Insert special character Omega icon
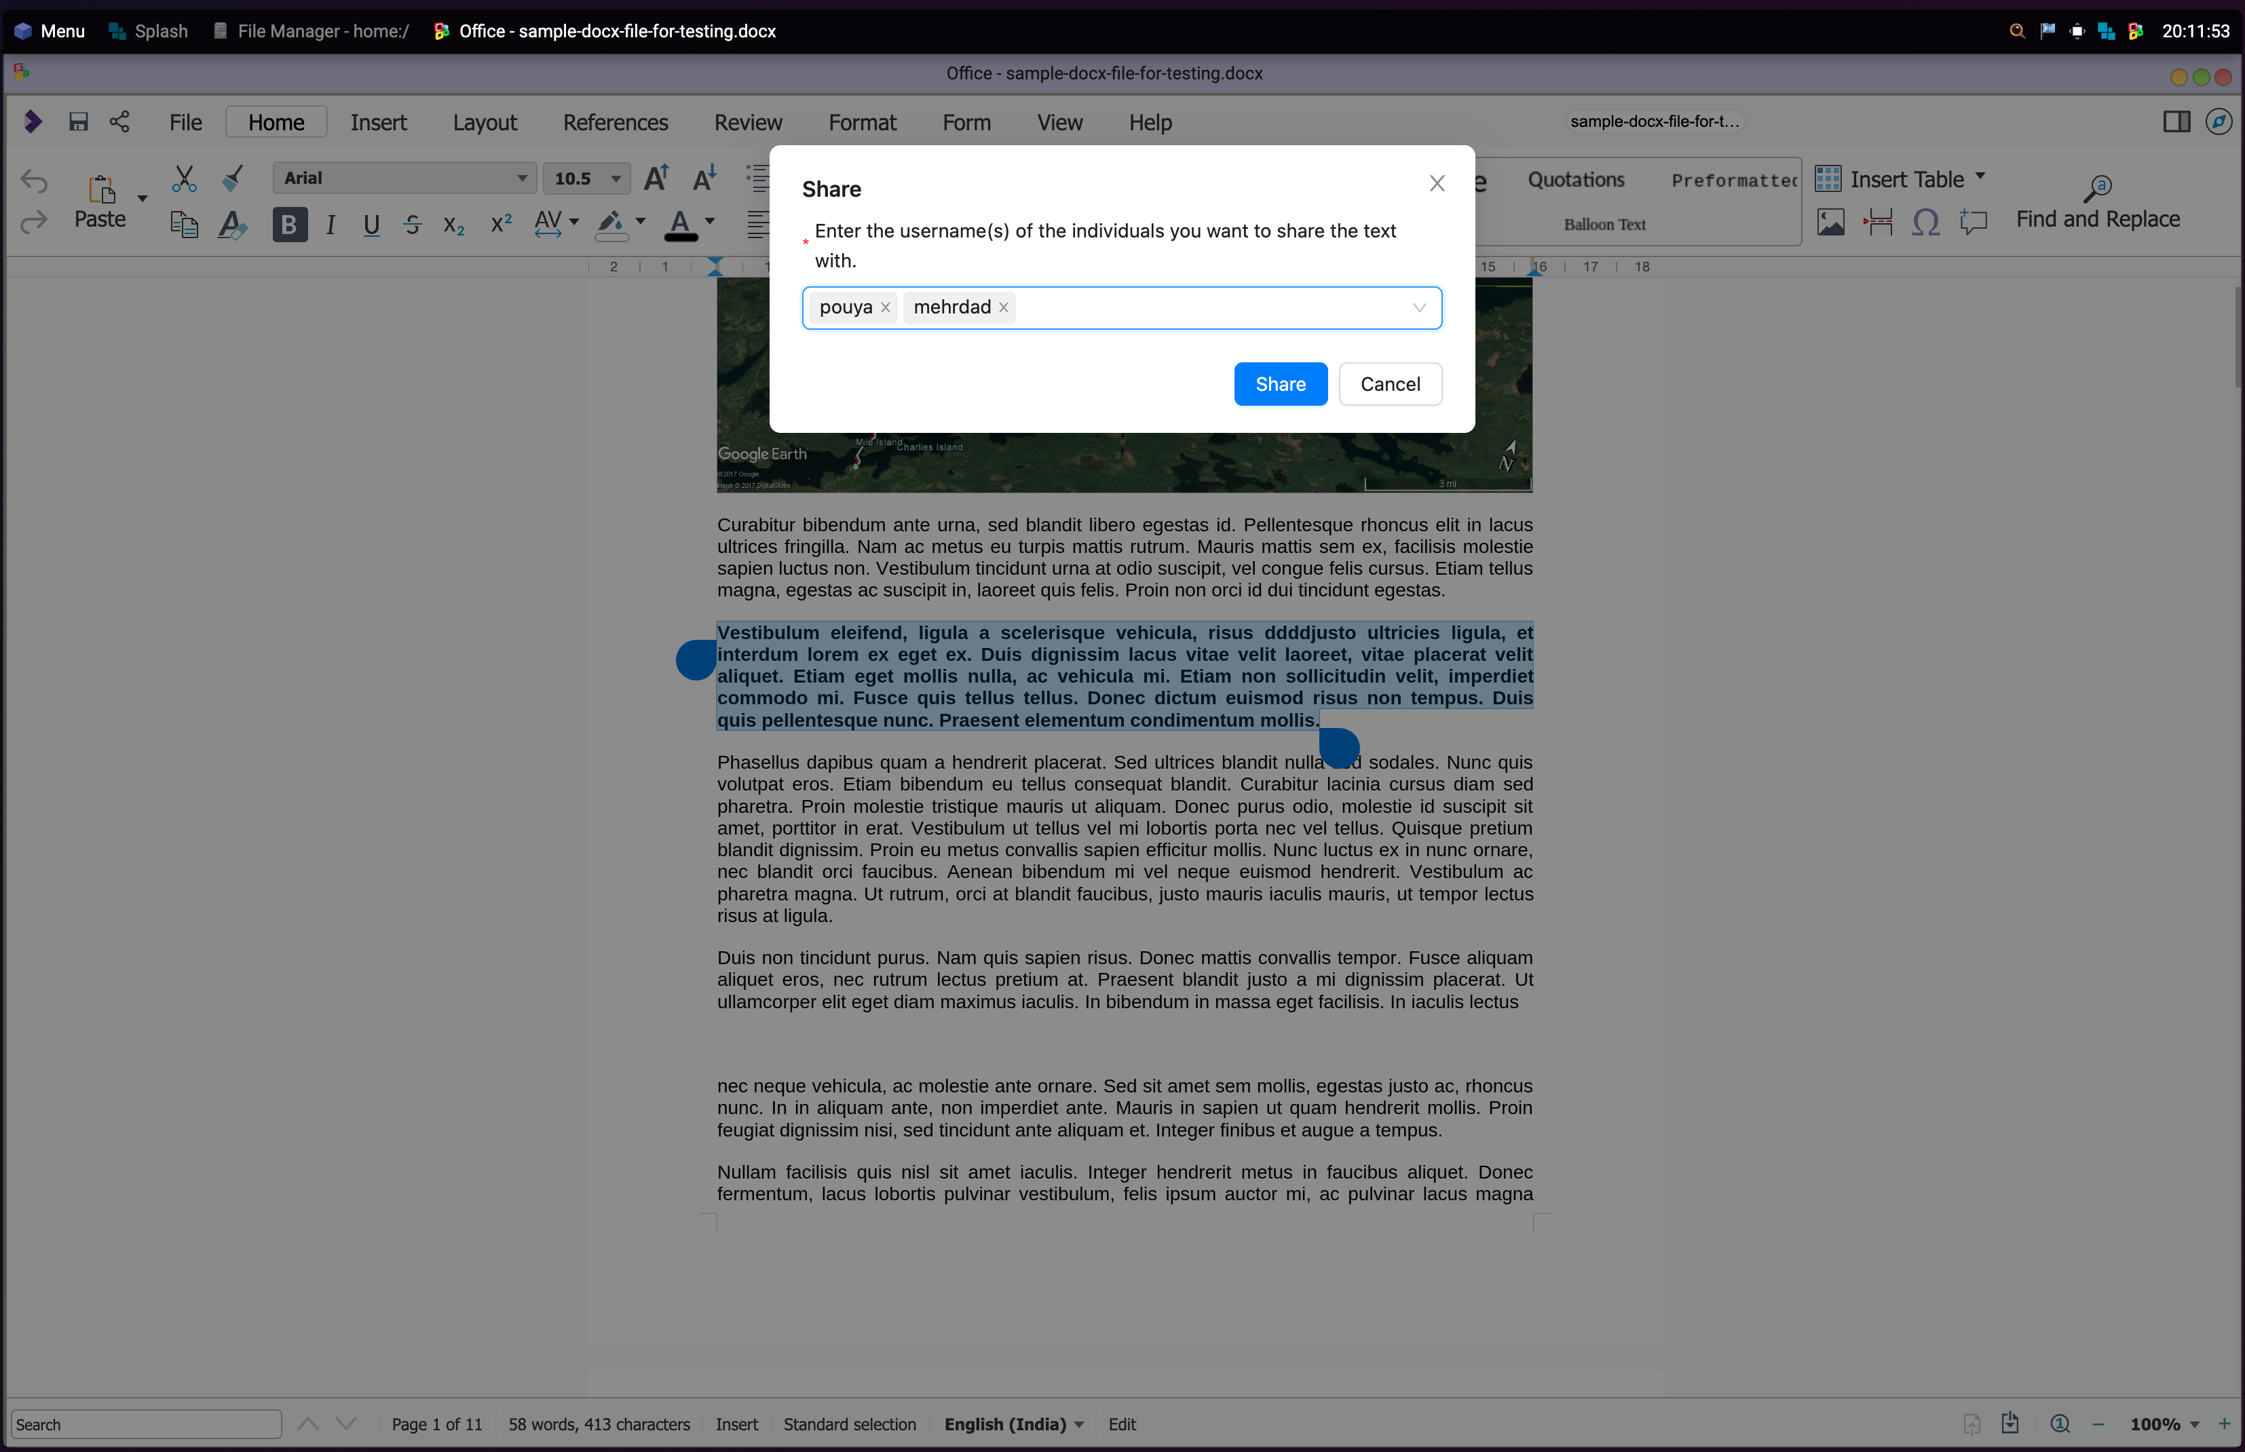2245x1452 pixels. point(1925,223)
